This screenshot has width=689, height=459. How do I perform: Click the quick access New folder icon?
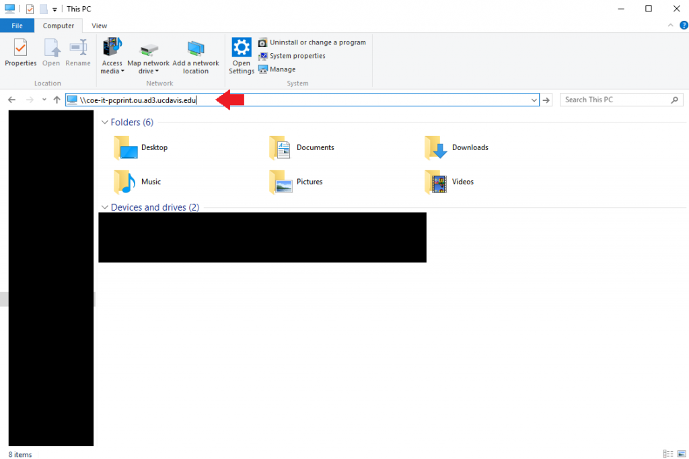[x=44, y=9]
